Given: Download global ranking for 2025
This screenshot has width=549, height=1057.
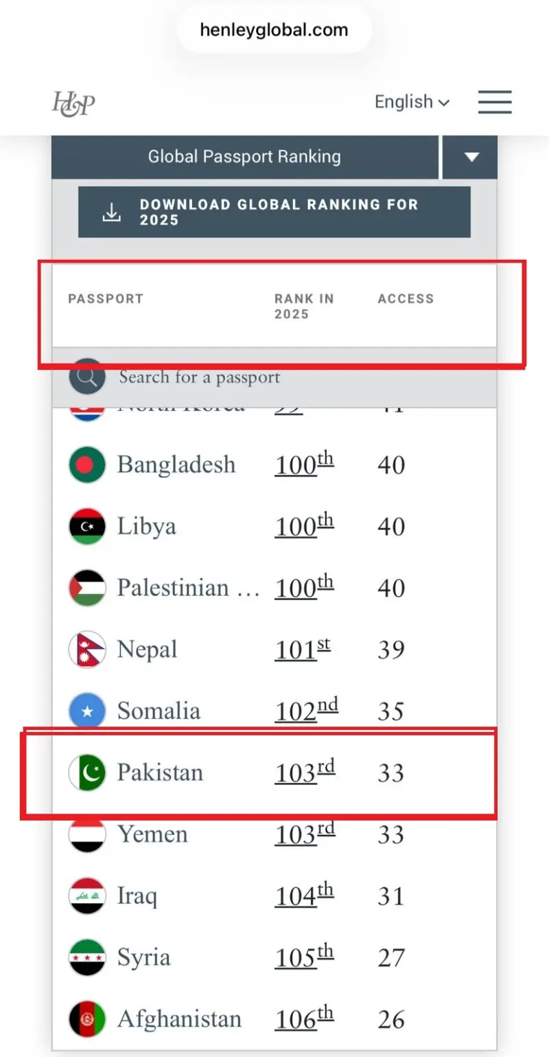Looking at the screenshot, I should [x=274, y=212].
